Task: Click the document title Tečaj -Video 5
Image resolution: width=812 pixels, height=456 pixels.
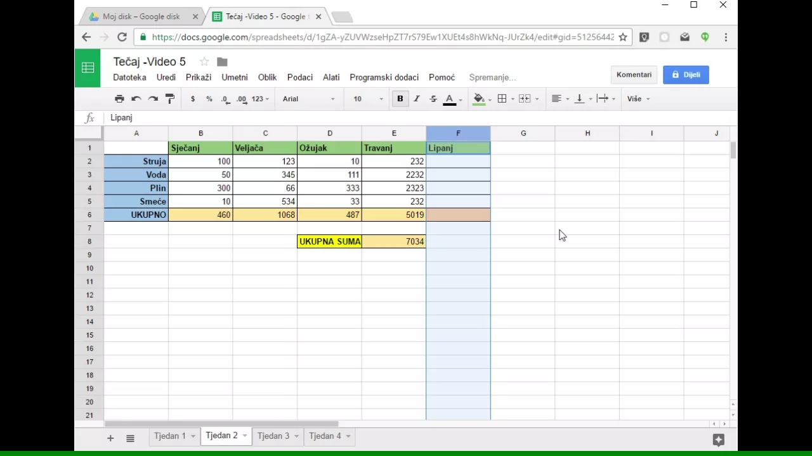Action: pos(150,61)
